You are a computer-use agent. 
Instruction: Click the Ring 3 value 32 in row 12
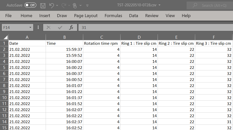point(214,110)
